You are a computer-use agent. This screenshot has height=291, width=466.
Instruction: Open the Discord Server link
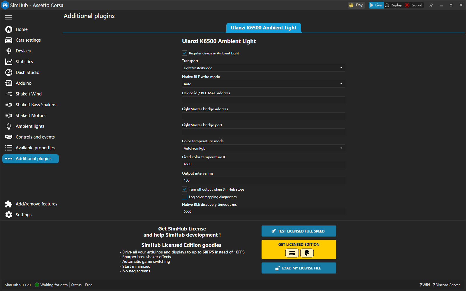click(x=446, y=285)
